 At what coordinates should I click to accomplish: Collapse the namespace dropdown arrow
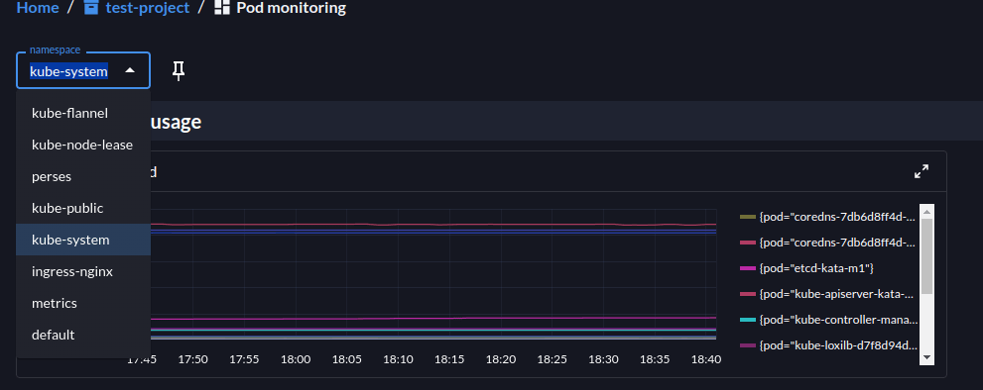(130, 70)
